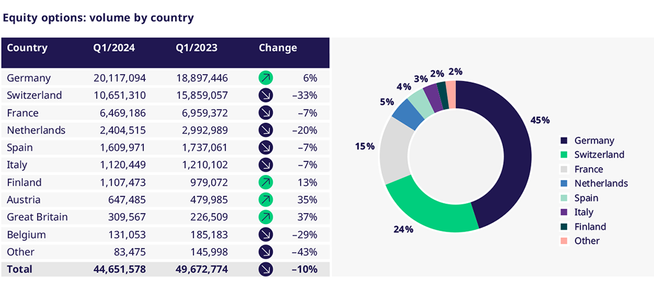Click the Switzerland legend color swatch

point(564,155)
